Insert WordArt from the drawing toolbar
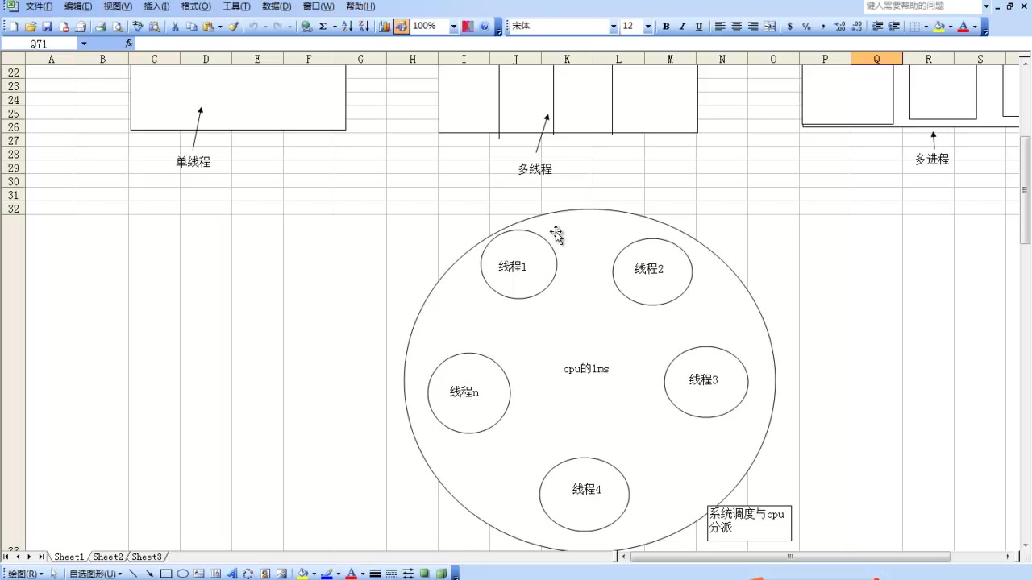This screenshot has height=580, width=1032. click(x=232, y=574)
